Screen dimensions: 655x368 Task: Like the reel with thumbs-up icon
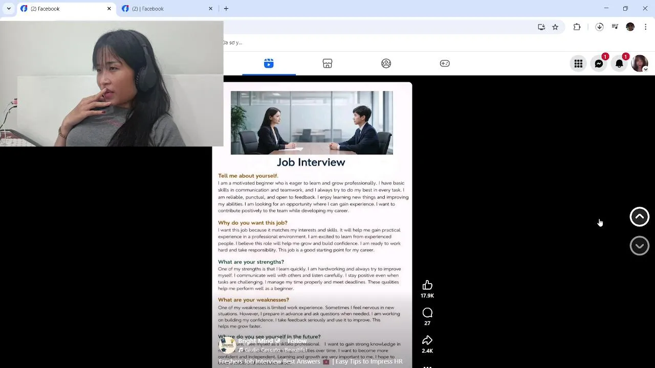pos(427,285)
